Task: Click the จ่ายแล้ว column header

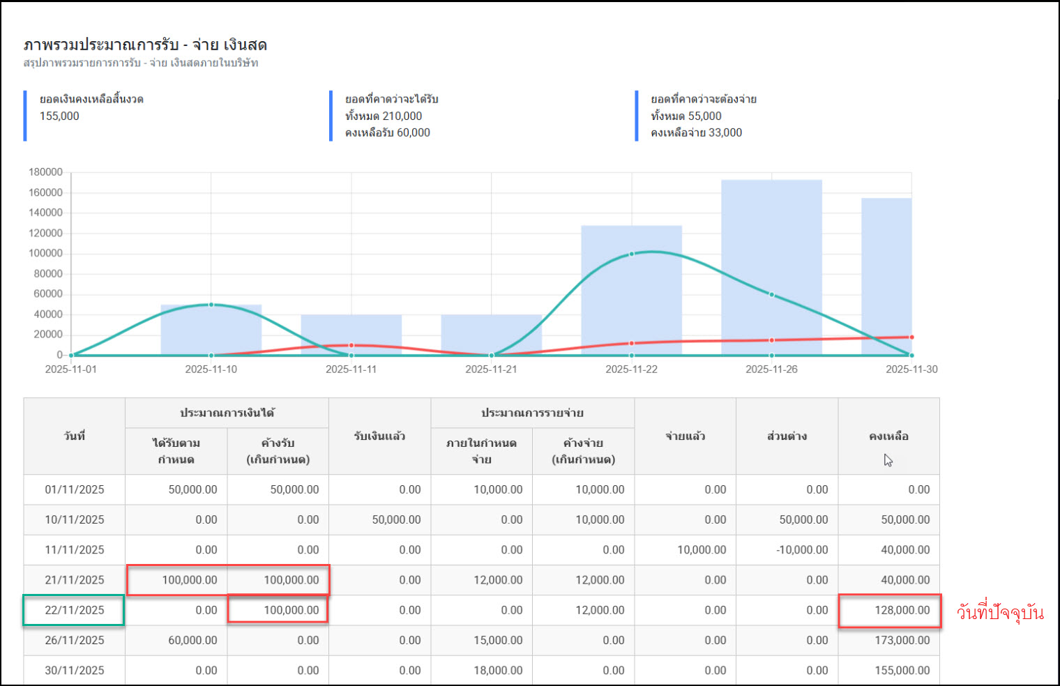Action: tap(685, 436)
